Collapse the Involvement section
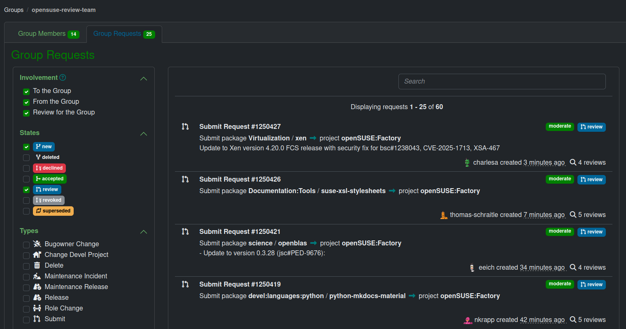 pyautogui.click(x=144, y=78)
